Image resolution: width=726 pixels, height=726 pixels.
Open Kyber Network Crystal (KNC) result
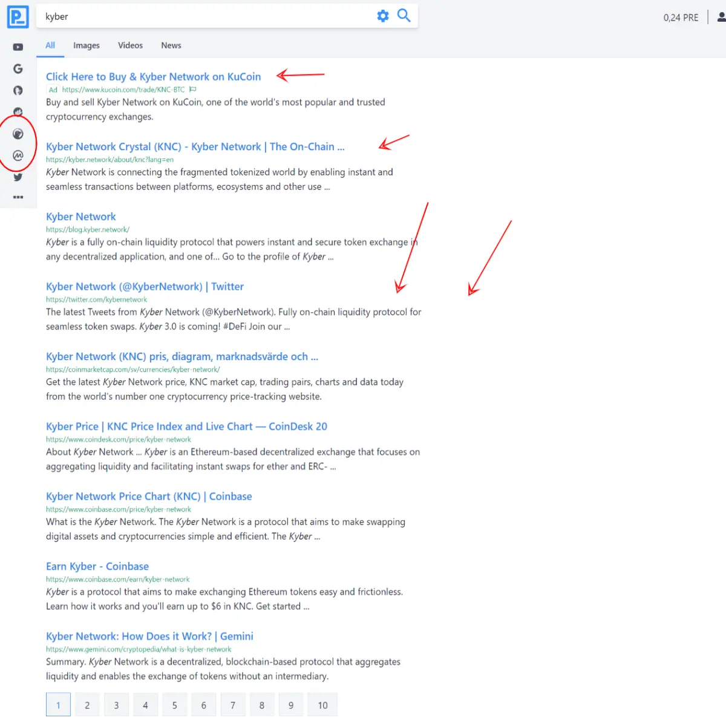coord(195,146)
